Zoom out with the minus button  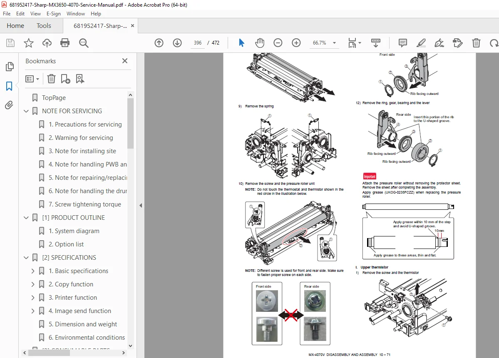[x=278, y=42]
